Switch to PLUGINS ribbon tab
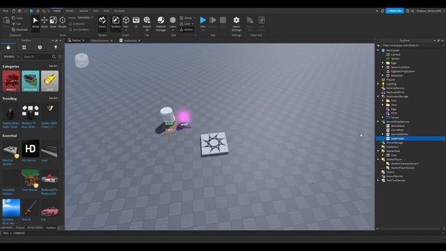Viewport: 446px width, 251px height. coord(119,11)
